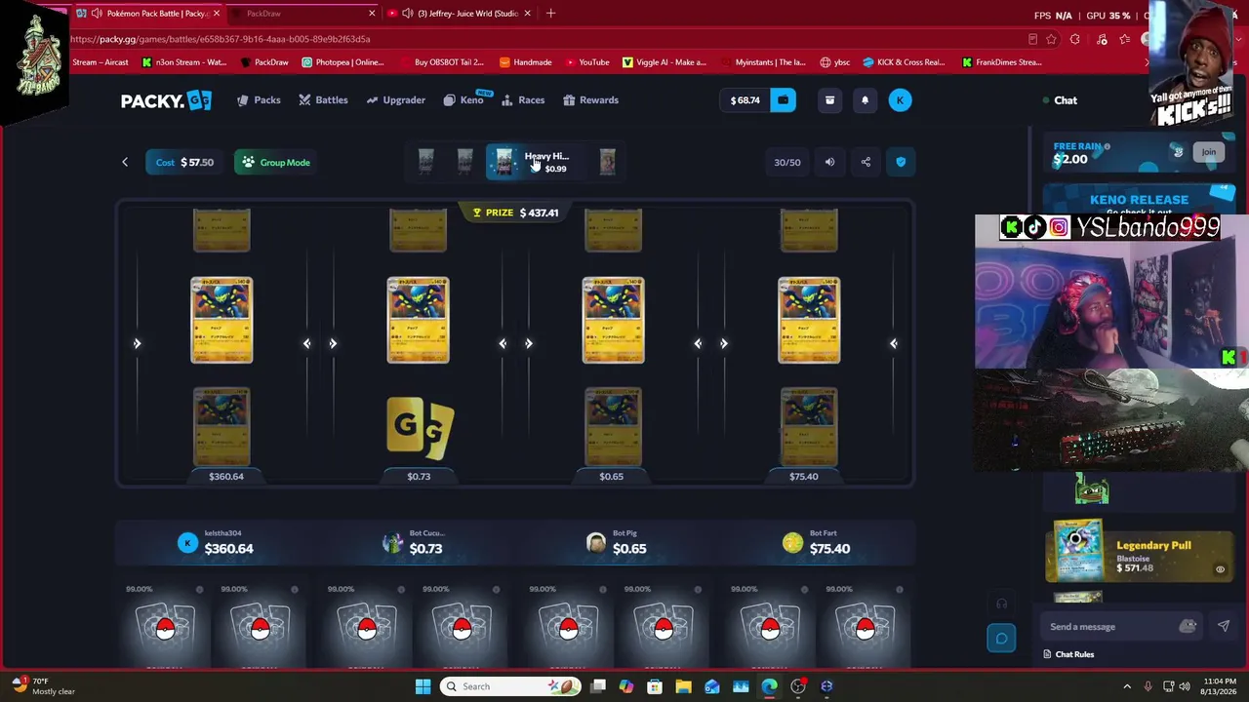Open Chat Rules

1068,654
